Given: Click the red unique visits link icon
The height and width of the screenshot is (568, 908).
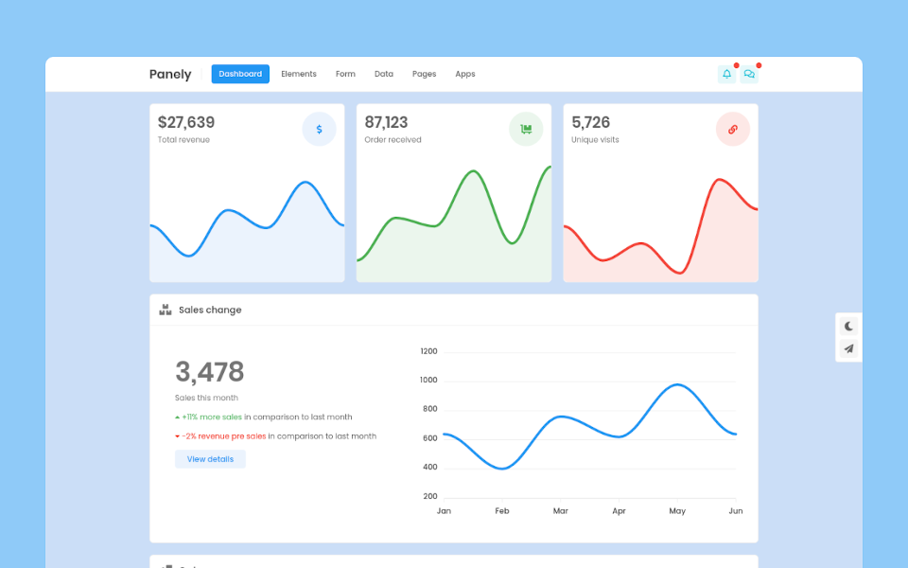Looking at the screenshot, I should tap(732, 130).
